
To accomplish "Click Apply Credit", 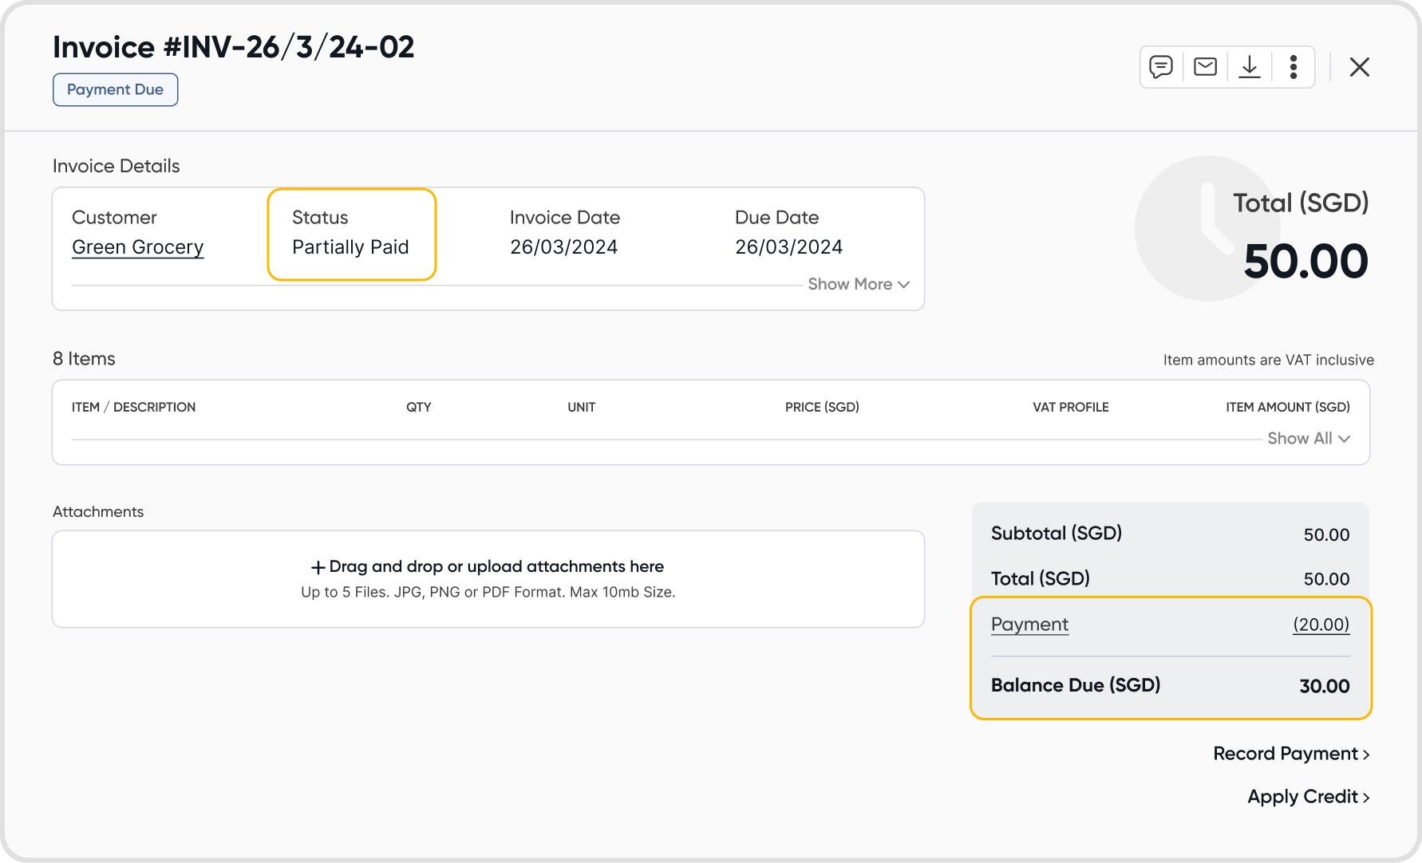I will [1309, 797].
